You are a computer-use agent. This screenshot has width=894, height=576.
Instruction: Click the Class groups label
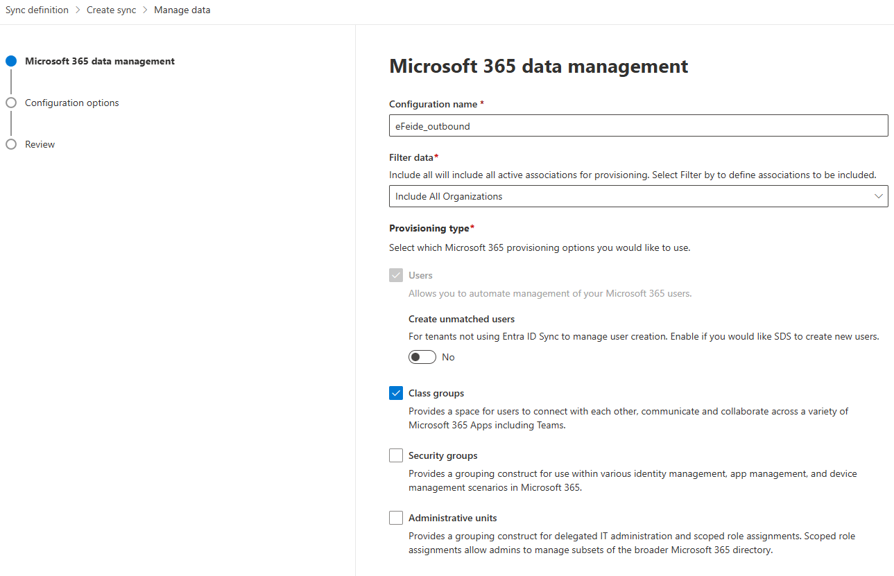coord(436,393)
